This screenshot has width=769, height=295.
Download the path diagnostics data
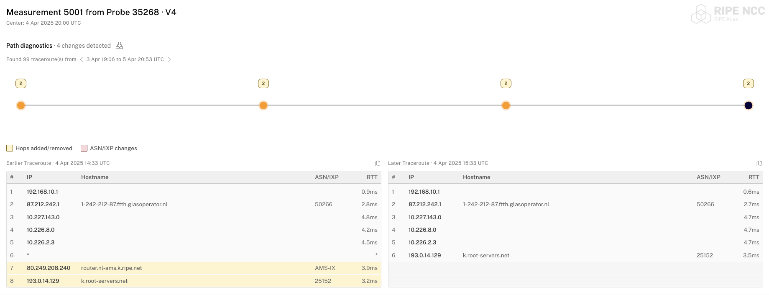pos(119,46)
